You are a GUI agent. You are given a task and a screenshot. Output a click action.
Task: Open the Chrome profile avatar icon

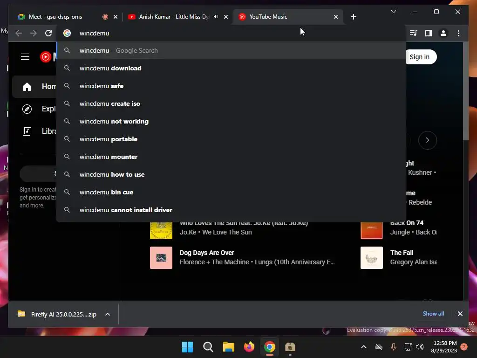(443, 33)
